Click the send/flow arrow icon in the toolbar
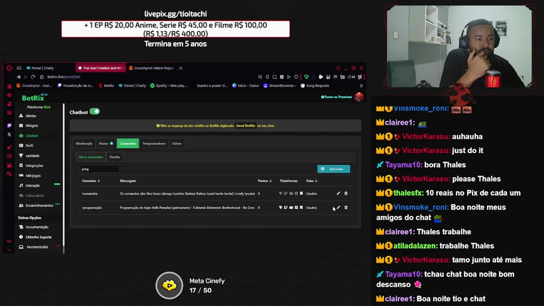544x306 pixels. (289, 77)
